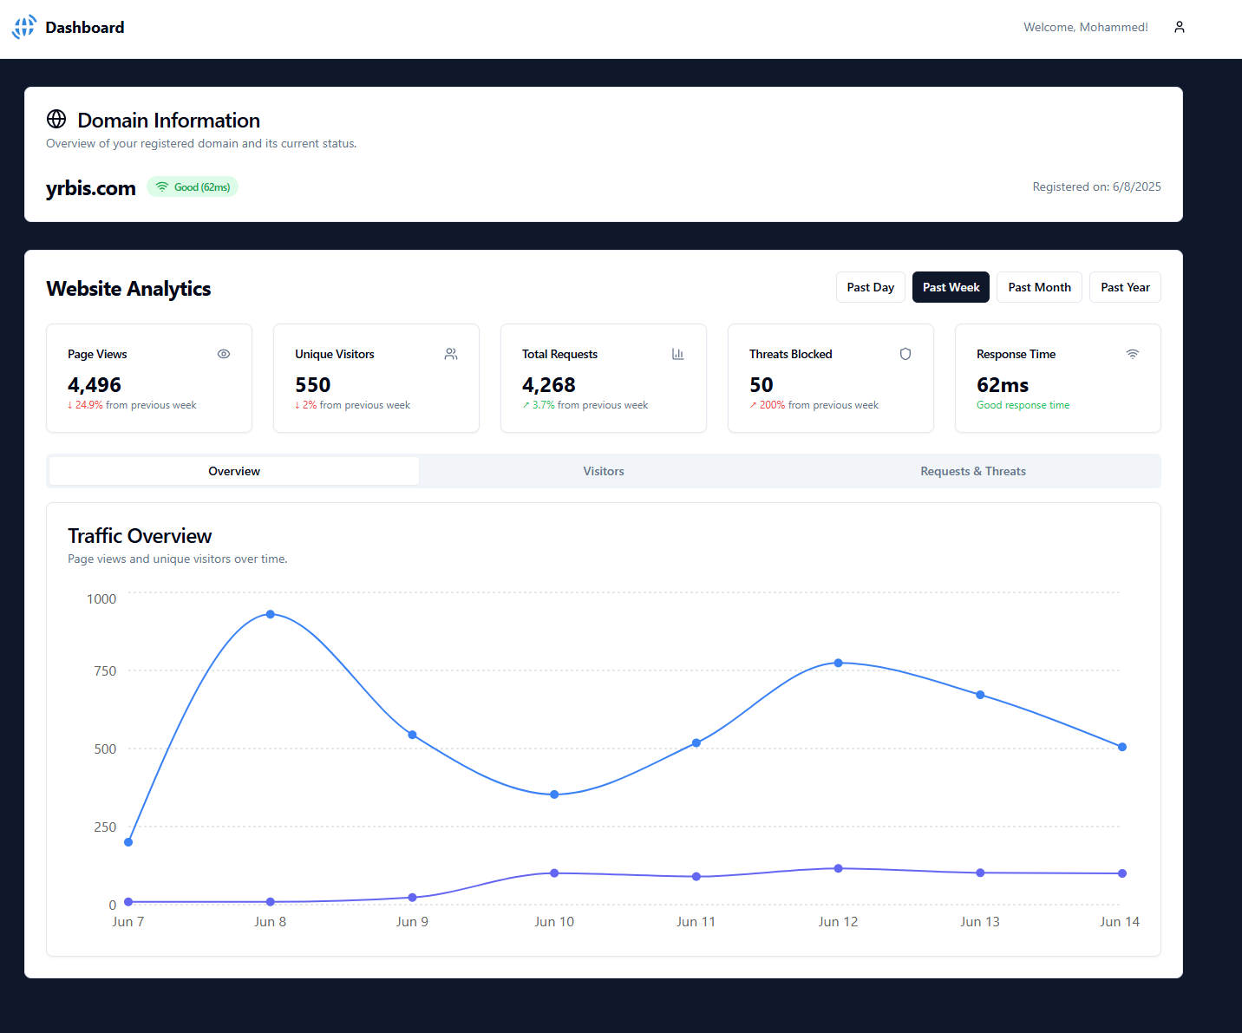Viewport: 1242px width, 1033px height.
Task: Switch to the Visitors tab
Action: pos(604,471)
